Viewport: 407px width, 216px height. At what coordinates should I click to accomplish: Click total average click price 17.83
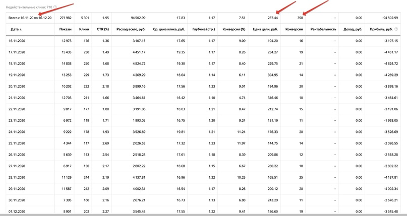pos(181,18)
